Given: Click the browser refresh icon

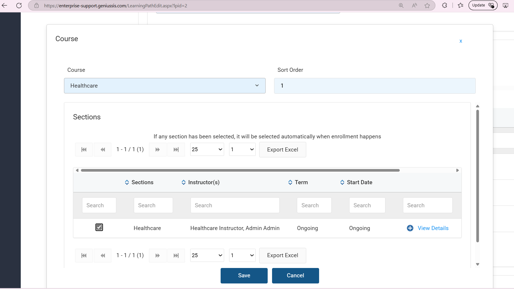Looking at the screenshot, I should point(19,6).
